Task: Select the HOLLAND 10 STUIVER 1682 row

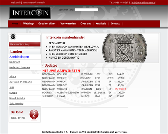Action: (83, 74)
